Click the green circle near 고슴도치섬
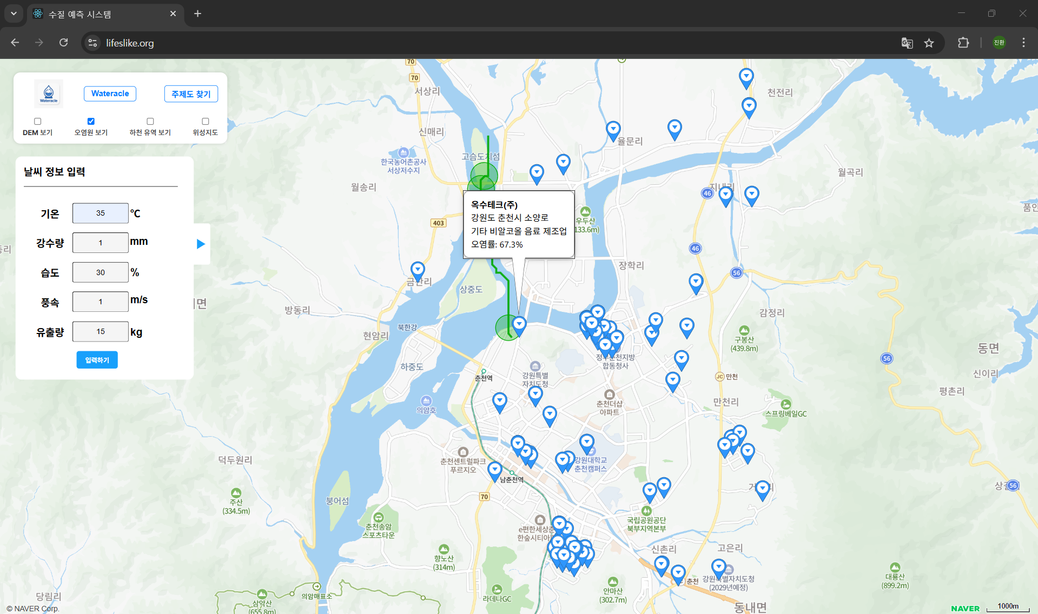Screen dimensions: 1038x614 coord(484,175)
